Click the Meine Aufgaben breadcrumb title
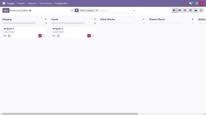The height and width of the screenshot is (115, 206). (x=19, y=11)
